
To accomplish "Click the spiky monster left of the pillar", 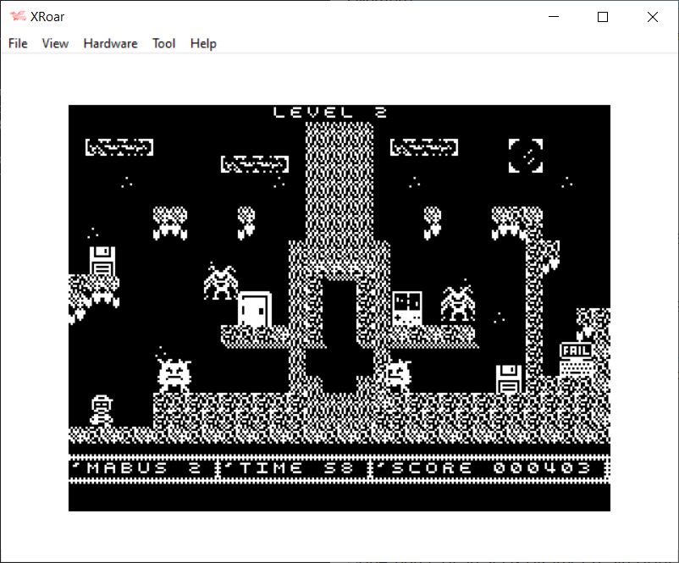I will [174, 373].
